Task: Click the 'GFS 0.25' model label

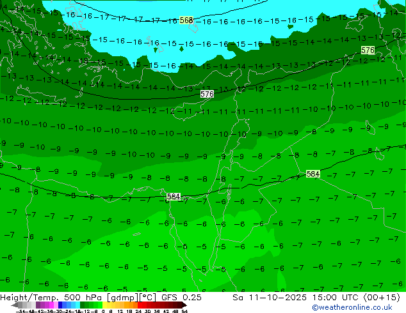Action: point(181,297)
